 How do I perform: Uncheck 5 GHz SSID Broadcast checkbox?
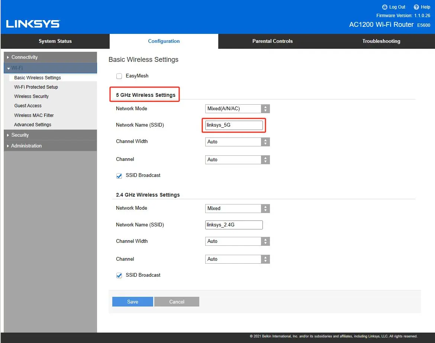pos(119,176)
